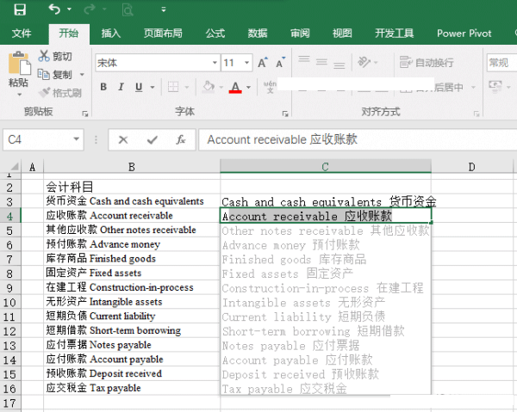Click the Top Align icon

coord(304,59)
